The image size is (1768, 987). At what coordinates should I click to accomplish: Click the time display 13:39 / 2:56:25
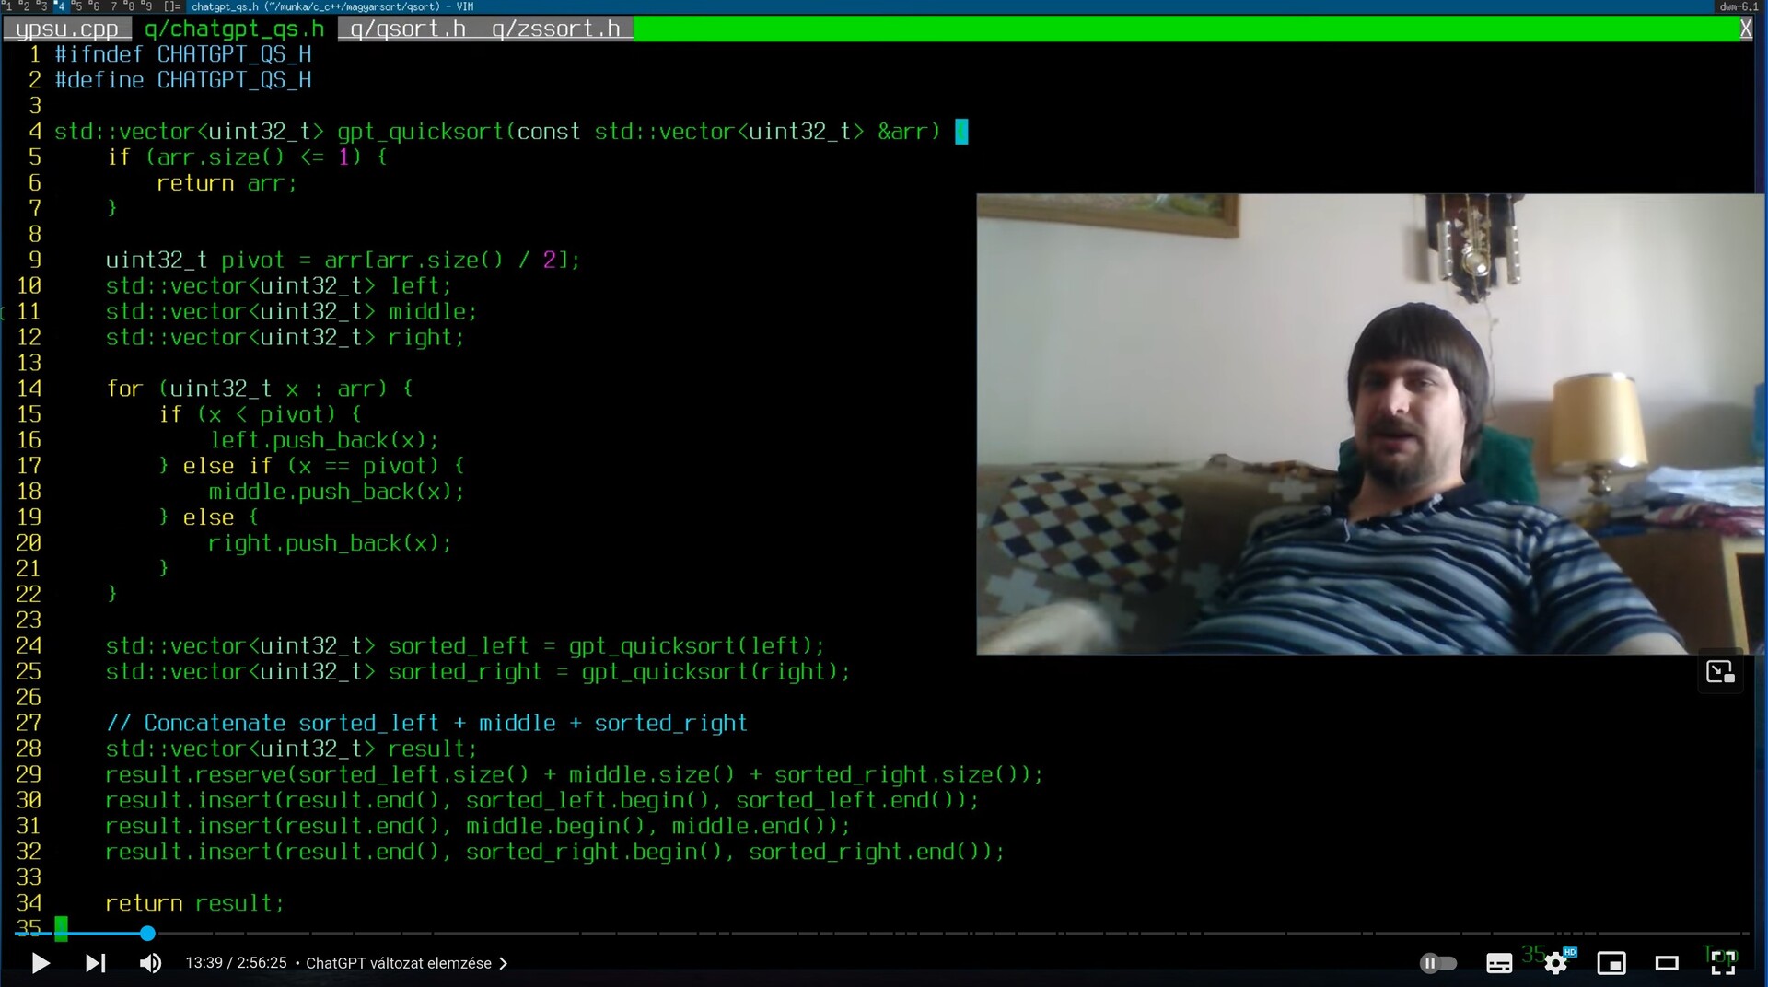pos(236,963)
